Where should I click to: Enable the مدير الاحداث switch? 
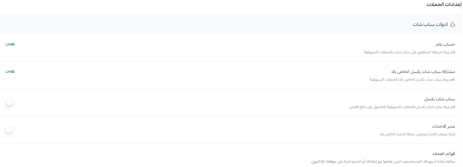pos(10,130)
